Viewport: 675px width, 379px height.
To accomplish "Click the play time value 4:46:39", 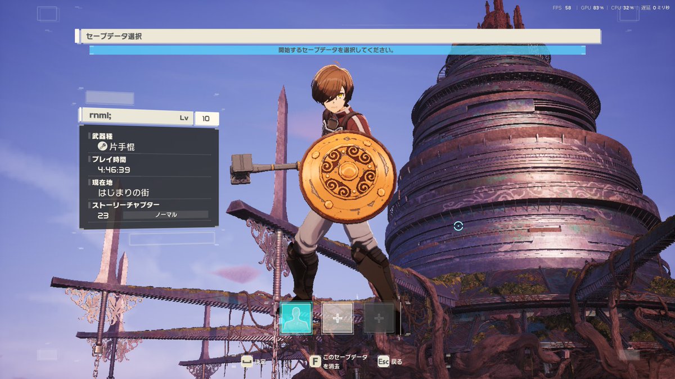I will pyautogui.click(x=114, y=170).
